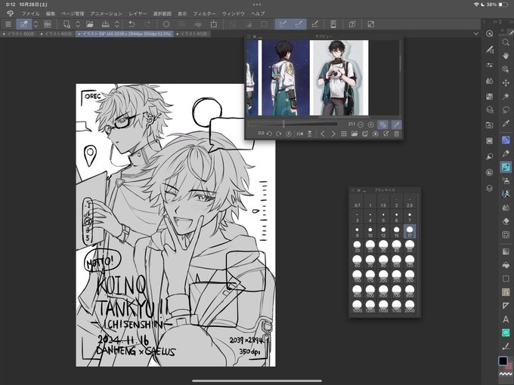This screenshot has width=514, height=385.
Task: Open the レイヤー (Layer) menu
Action: pos(138,14)
